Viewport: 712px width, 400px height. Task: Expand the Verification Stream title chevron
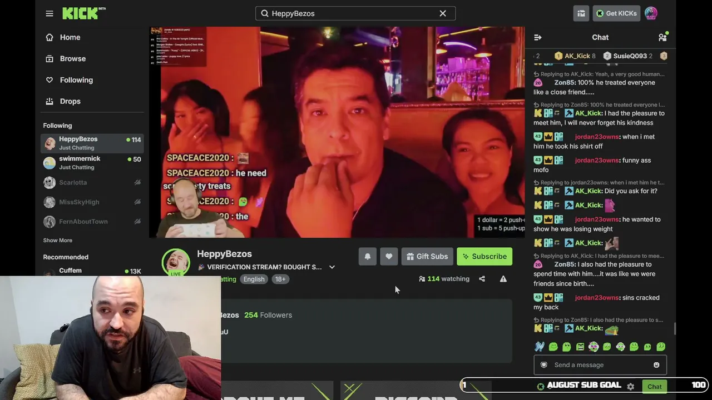point(332,267)
